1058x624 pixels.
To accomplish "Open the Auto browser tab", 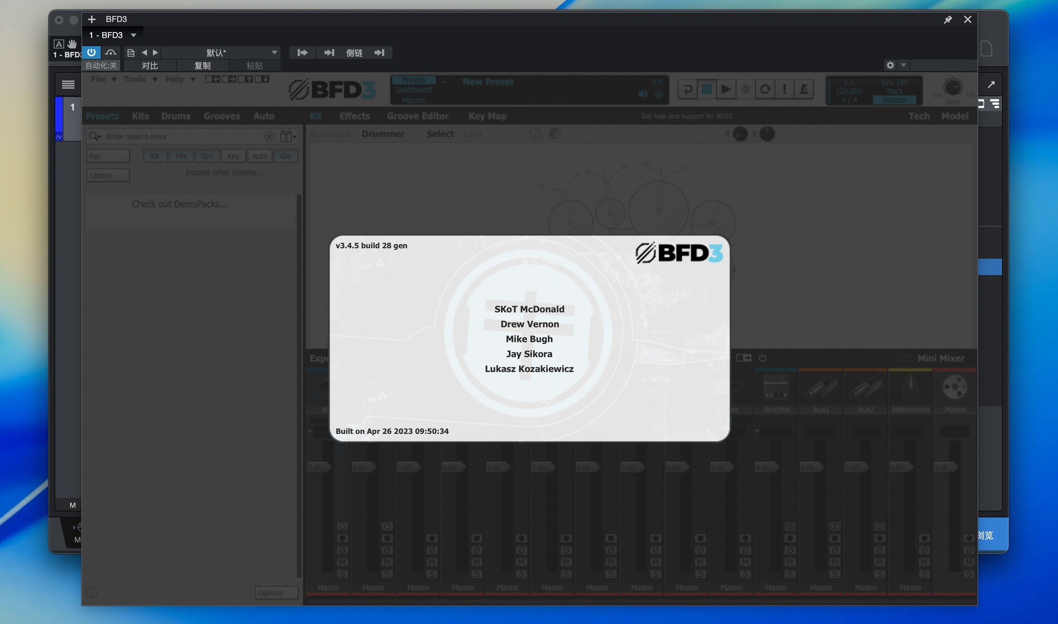I will [x=264, y=116].
